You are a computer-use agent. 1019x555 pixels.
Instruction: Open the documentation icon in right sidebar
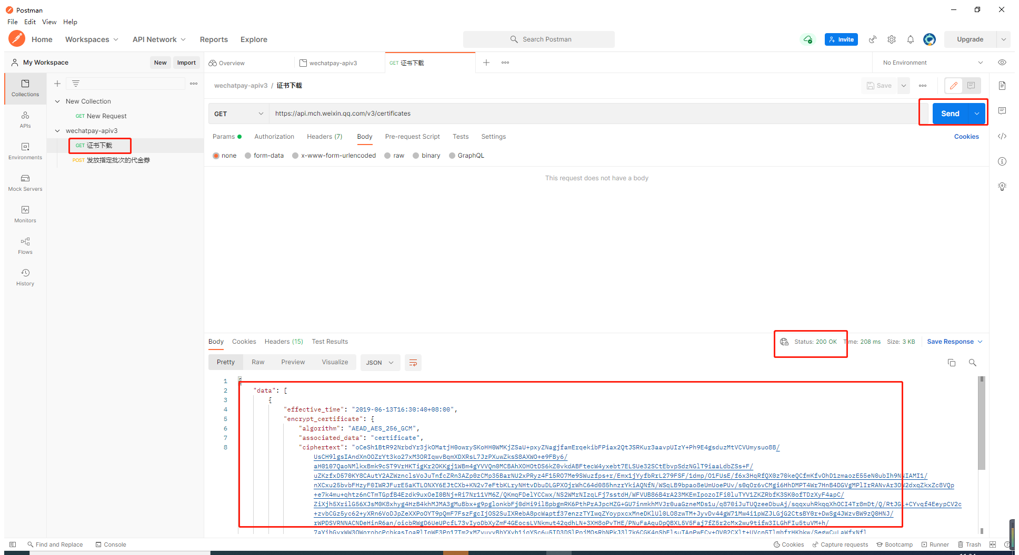[1002, 86]
